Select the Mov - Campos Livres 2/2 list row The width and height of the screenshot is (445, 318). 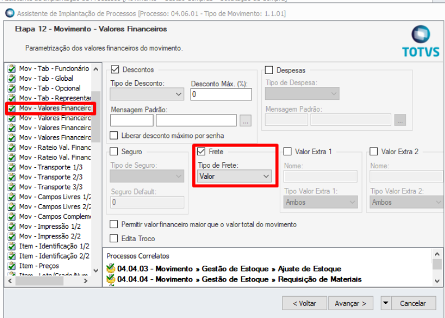[49, 207]
